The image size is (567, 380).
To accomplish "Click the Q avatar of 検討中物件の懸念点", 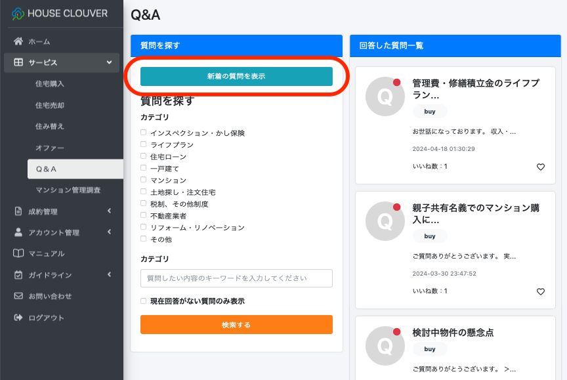I will coord(385,346).
